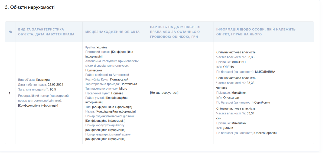This screenshot has width=325, height=153.
Task: Click the "Вид об'єкта: Квартира" line
Action: pyautogui.click(x=34, y=80)
